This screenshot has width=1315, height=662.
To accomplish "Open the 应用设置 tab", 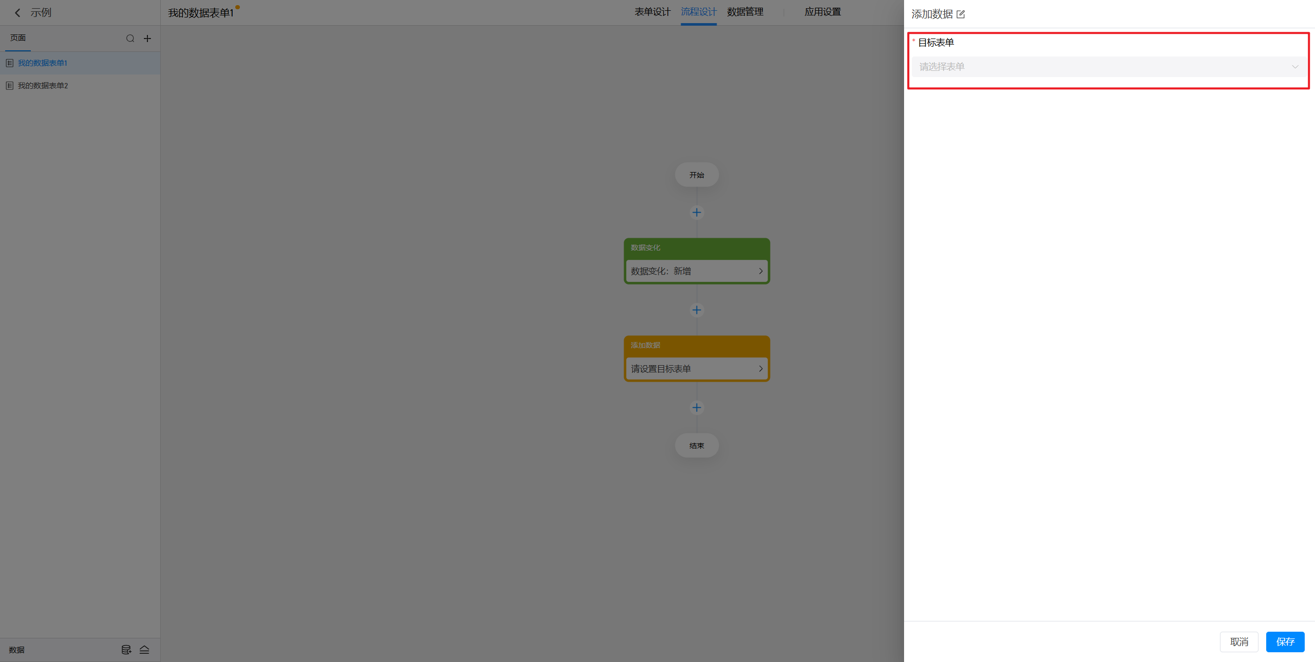I will (822, 12).
